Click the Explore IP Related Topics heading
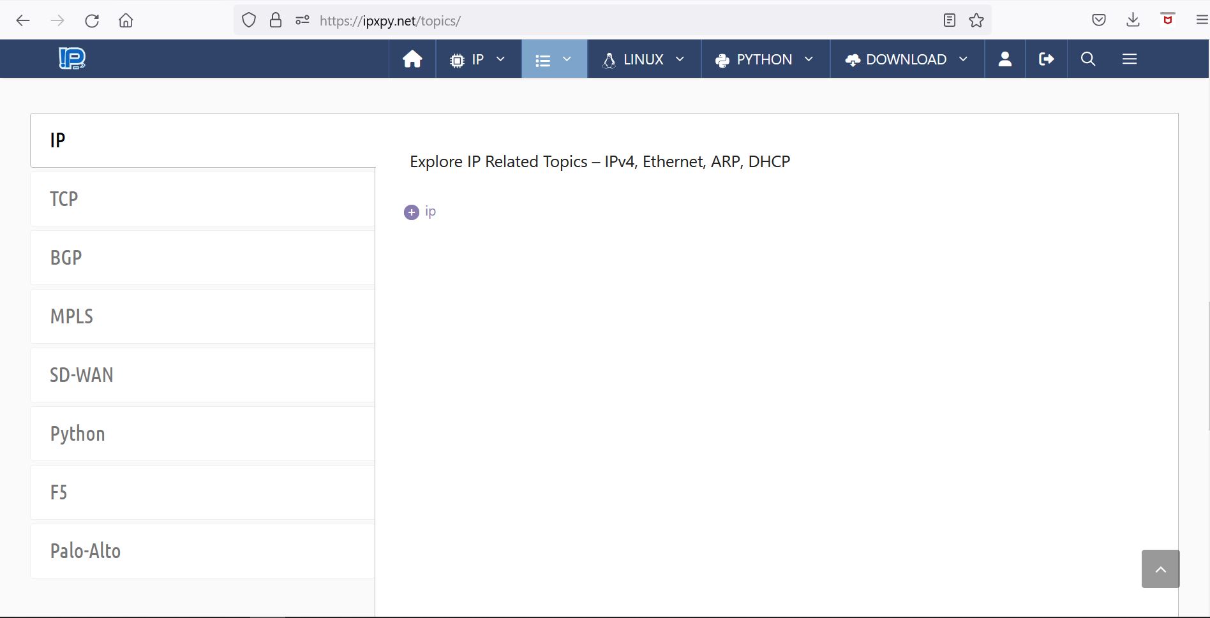The image size is (1210, 618). 600,162
